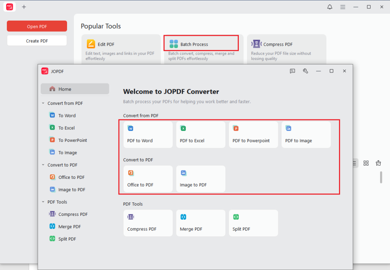This screenshot has width=390, height=270.
Task: Collapse Convert from PDF sidebar section
Action: tap(43, 103)
